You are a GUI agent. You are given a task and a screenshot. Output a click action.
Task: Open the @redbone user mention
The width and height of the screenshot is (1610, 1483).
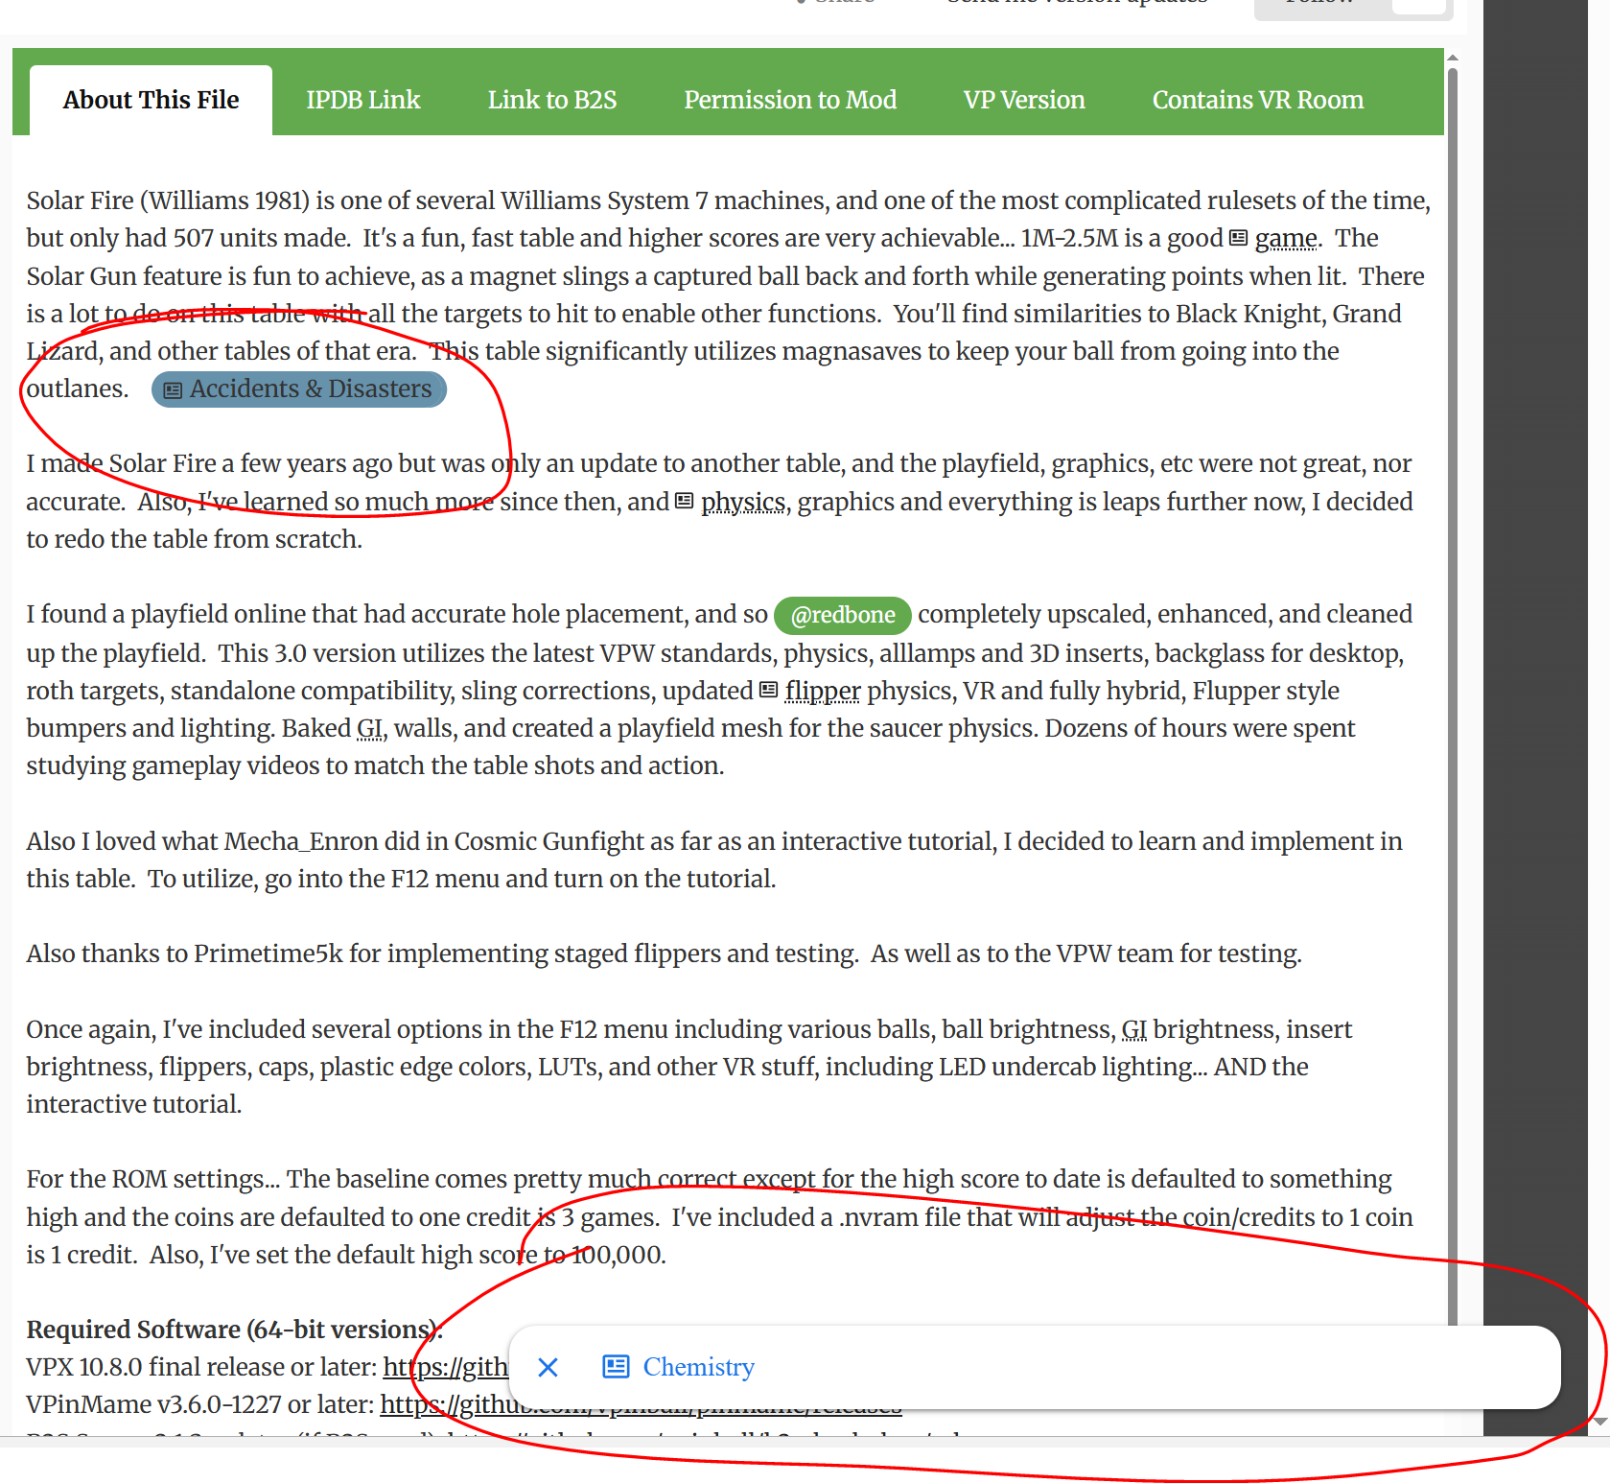842,615
